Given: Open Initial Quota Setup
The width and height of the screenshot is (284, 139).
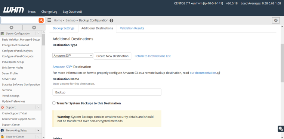Looking at the screenshot, I should (13, 62).
